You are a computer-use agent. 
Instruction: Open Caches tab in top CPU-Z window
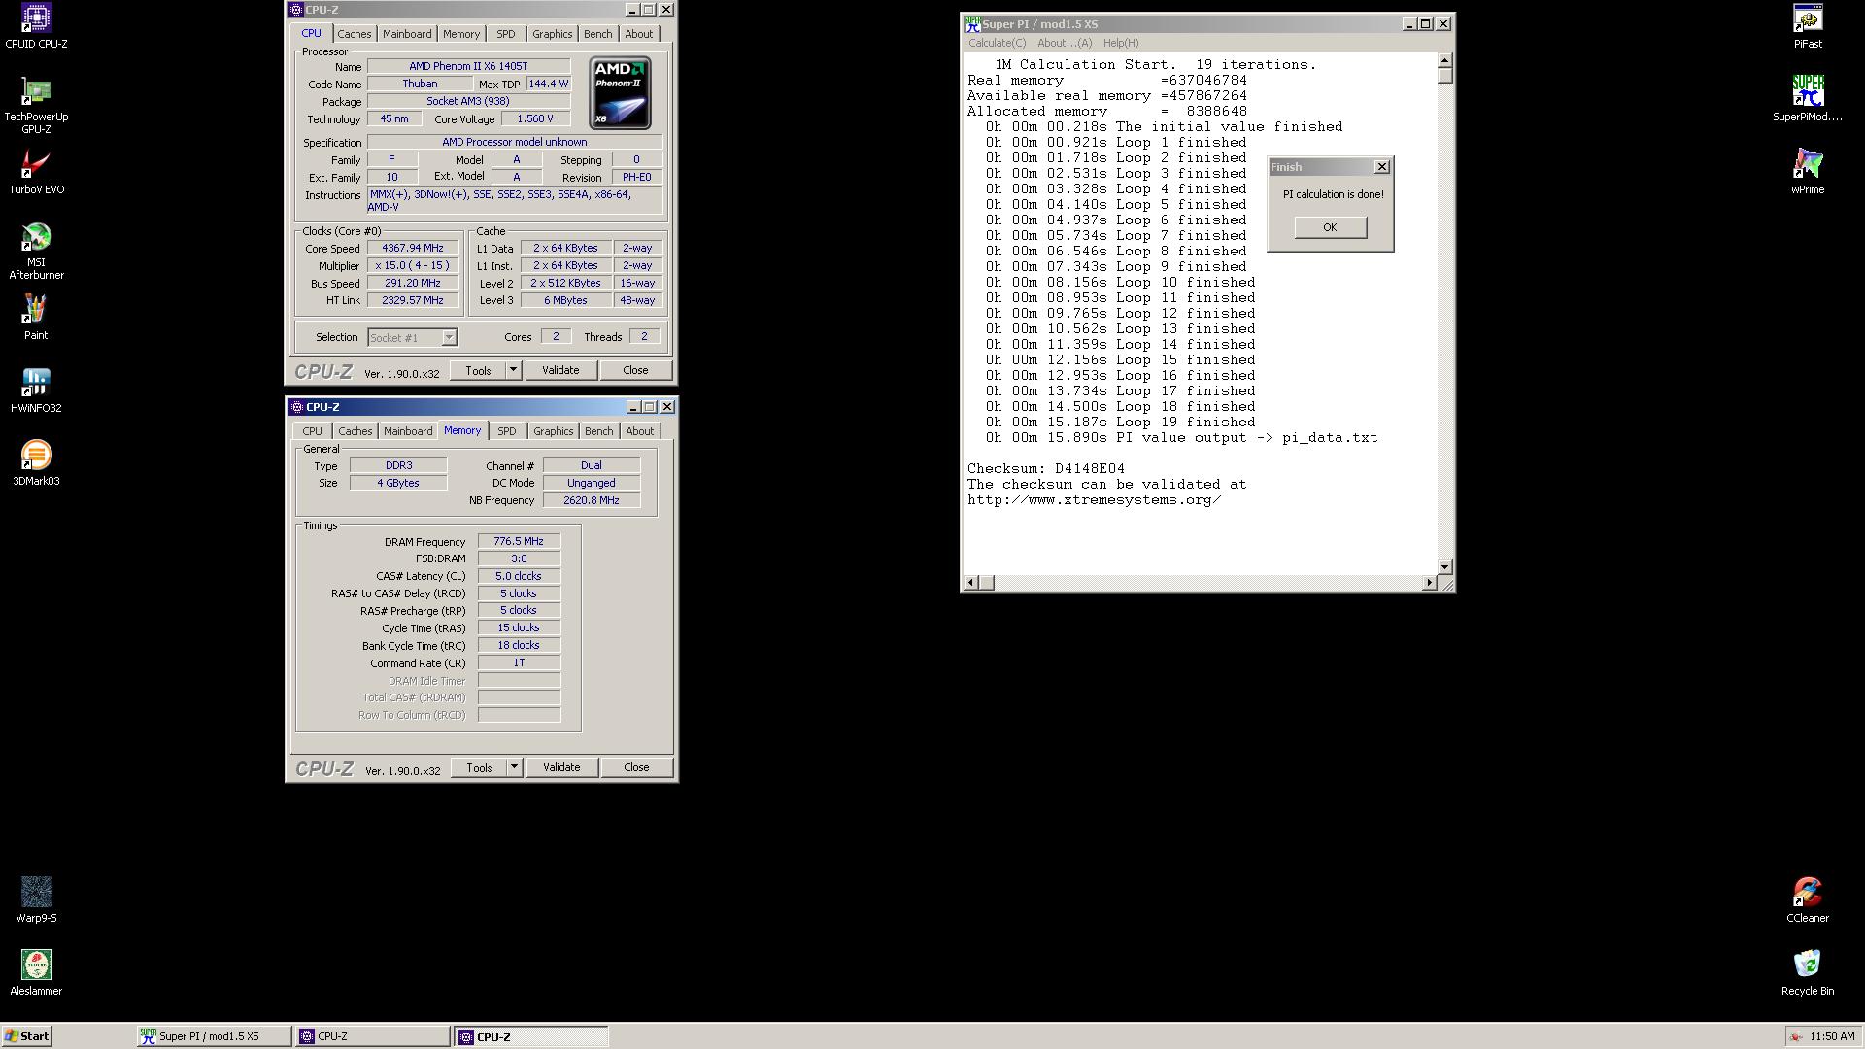(x=355, y=34)
